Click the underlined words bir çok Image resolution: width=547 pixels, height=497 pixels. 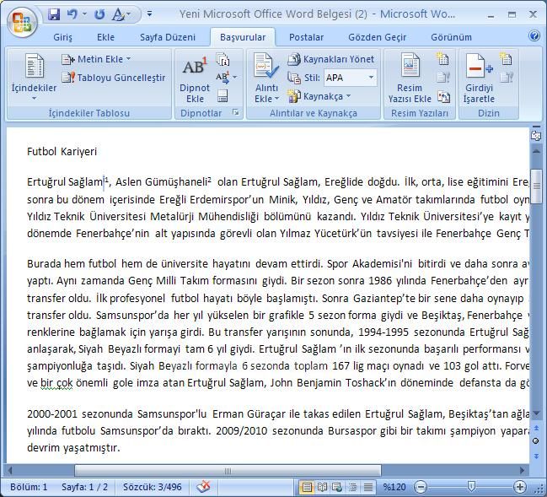click(56, 383)
